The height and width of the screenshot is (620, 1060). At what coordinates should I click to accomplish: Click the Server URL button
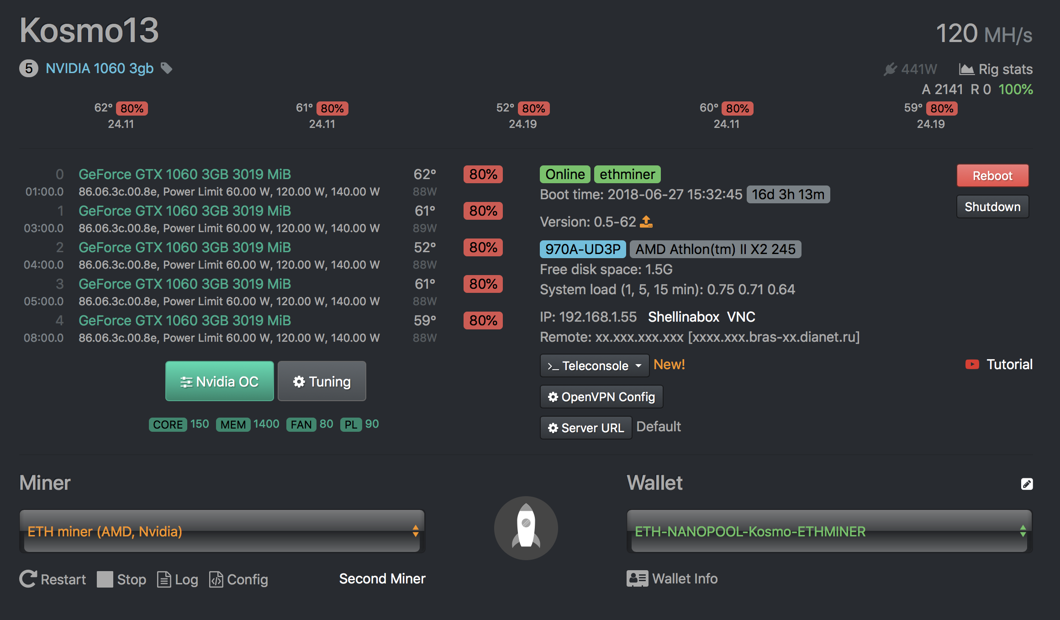tap(586, 428)
